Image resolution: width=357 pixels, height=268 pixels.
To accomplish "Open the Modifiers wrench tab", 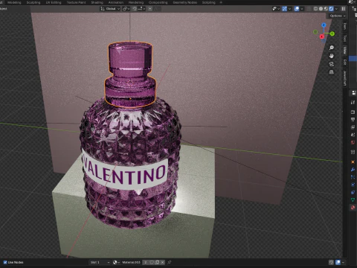I will [x=353, y=170].
